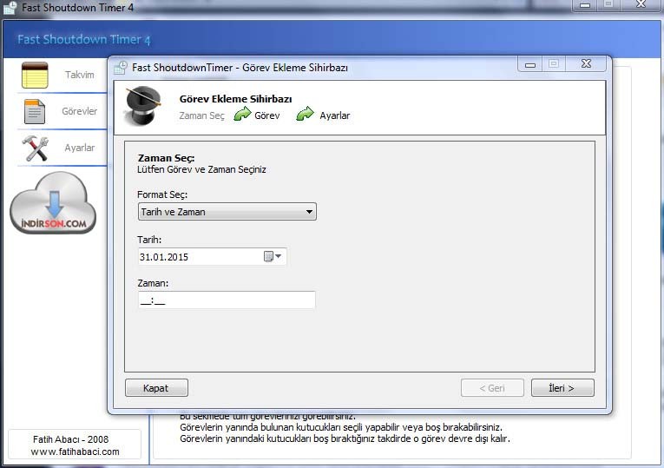The image size is (664, 468).
Task: Click the Fast Shoutdown Timer 4 banner title
Action: point(84,39)
